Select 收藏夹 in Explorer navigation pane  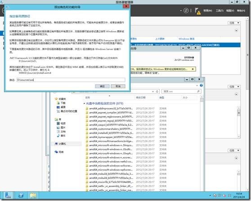point(60,99)
